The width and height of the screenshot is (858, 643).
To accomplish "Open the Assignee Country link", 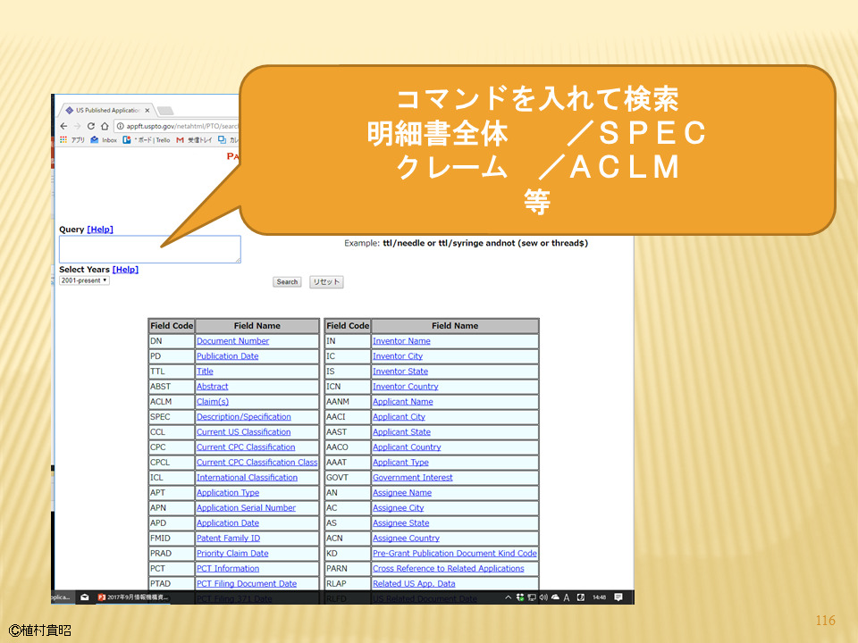I will click(x=406, y=539).
